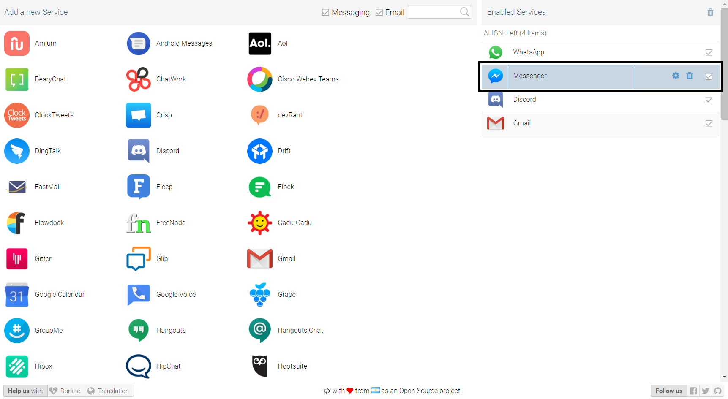Choose the Aol service icon
Screen dimensions: 728x399
(x=260, y=43)
